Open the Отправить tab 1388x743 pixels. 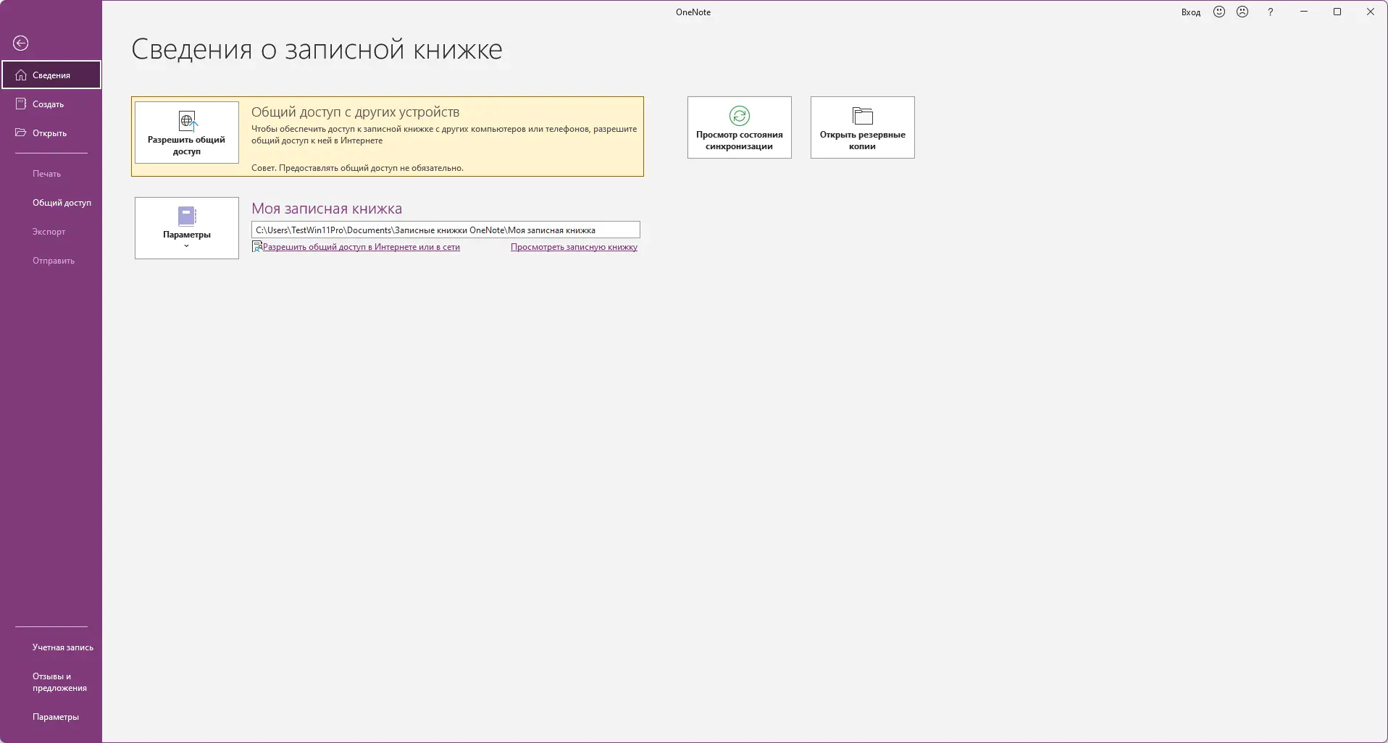[x=51, y=261]
